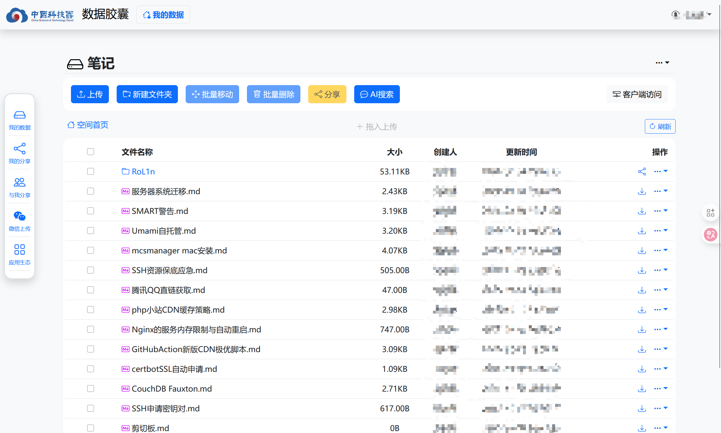Click the 上传 upload button
Screen dimensions: 721x433
tap(90, 94)
